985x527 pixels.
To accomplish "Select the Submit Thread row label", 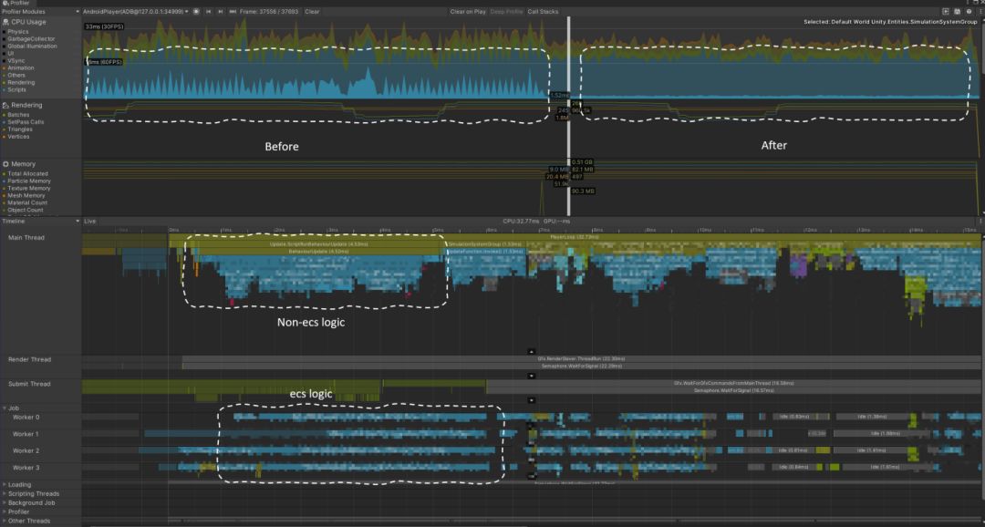I will coord(29,384).
